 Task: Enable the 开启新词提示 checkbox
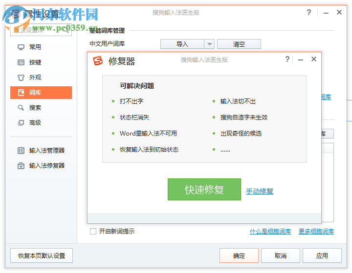coord(93,231)
